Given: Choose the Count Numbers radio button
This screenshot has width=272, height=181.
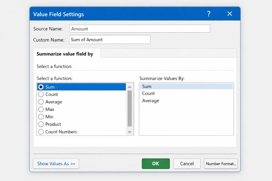Looking at the screenshot, I should click(41, 132).
